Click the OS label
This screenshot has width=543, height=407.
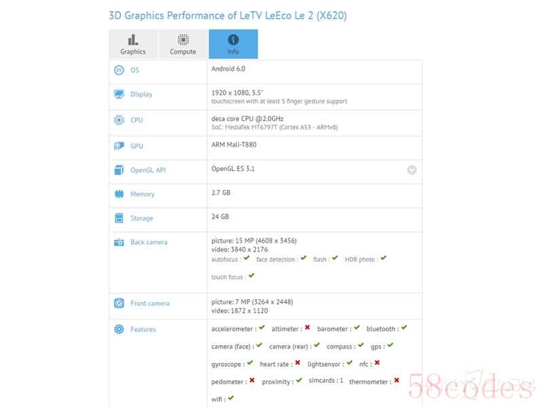point(134,71)
